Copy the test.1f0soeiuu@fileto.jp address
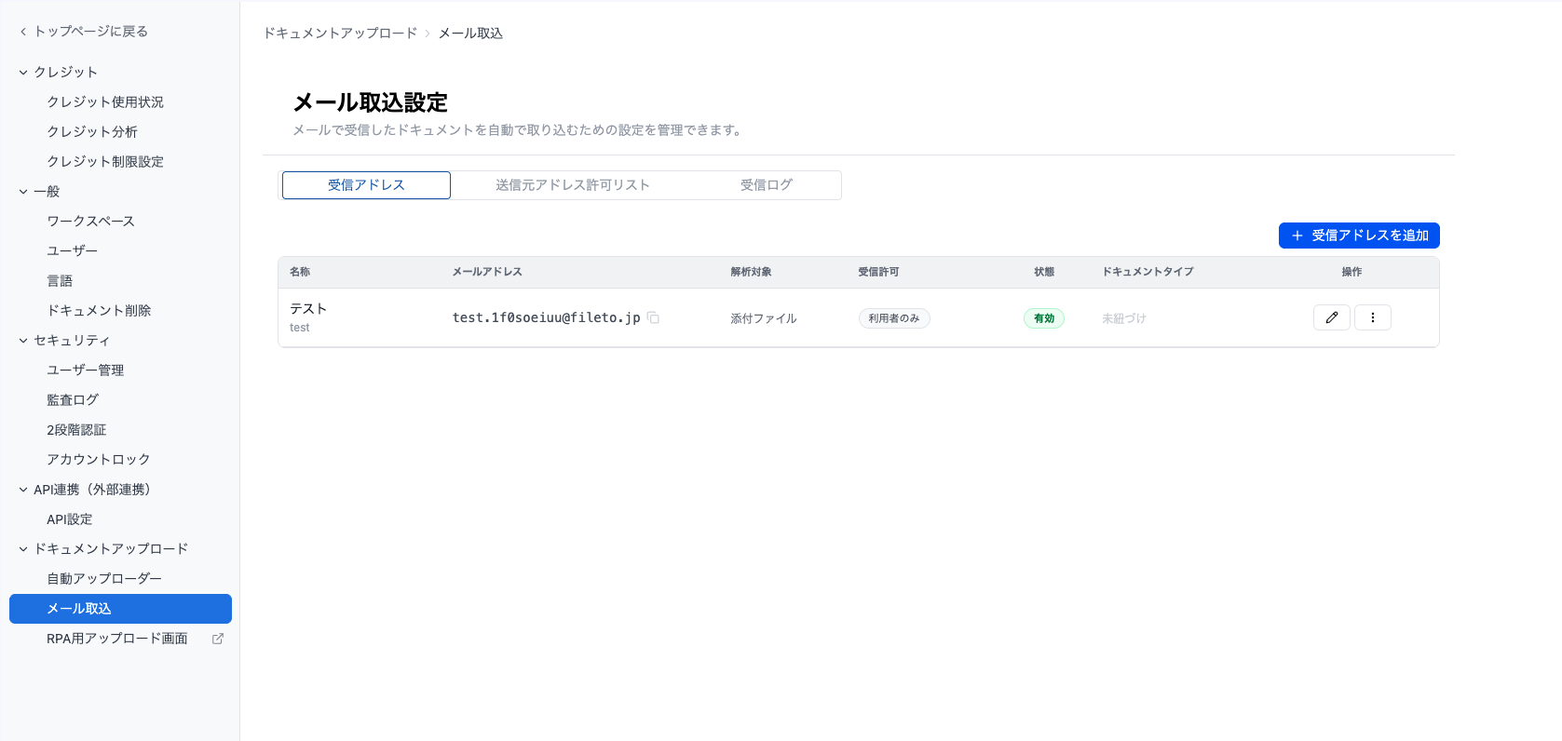This screenshot has height=741, width=1562. (653, 317)
